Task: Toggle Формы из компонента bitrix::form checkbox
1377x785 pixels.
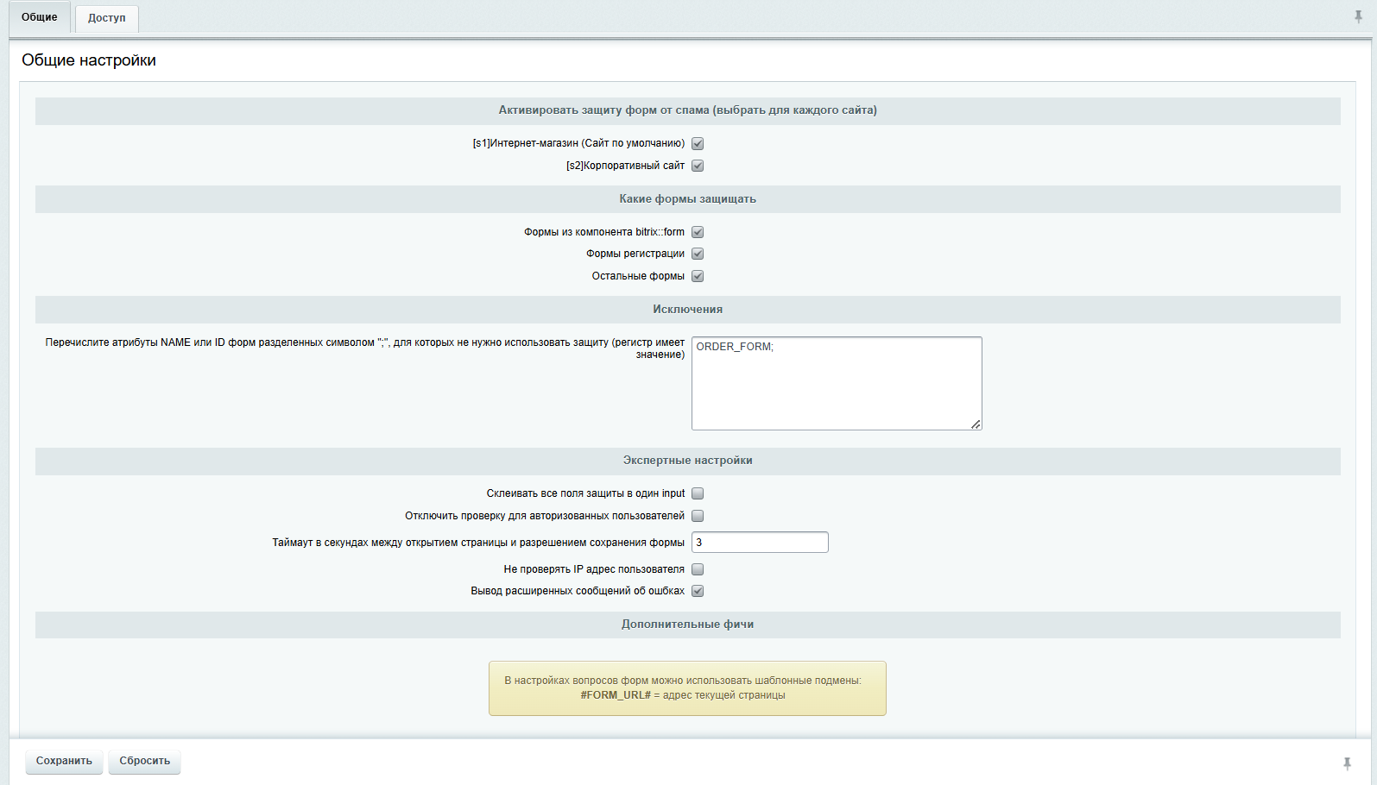Action: pos(698,232)
